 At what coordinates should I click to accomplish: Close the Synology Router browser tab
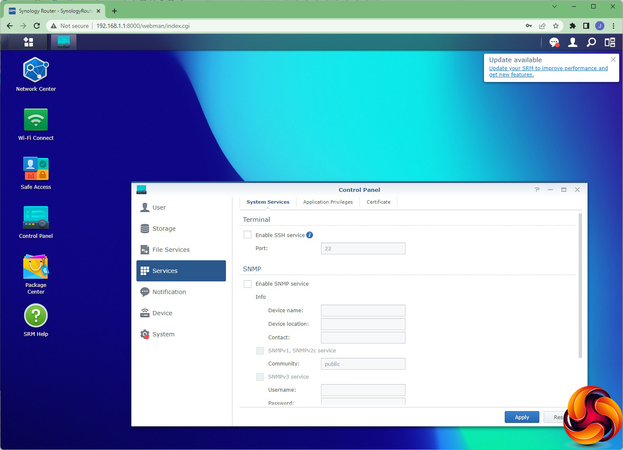98,11
